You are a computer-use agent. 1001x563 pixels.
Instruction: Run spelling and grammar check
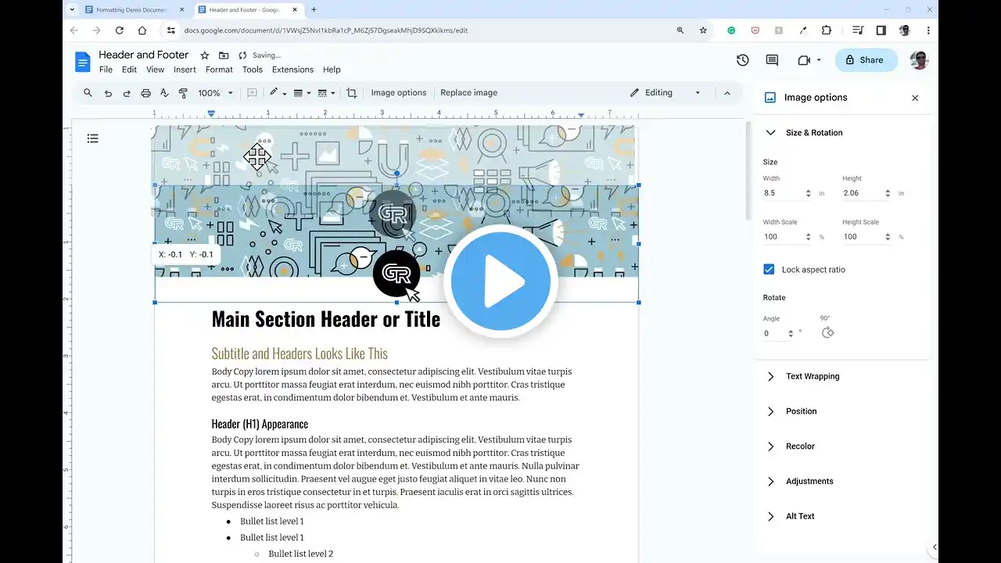point(164,93)
